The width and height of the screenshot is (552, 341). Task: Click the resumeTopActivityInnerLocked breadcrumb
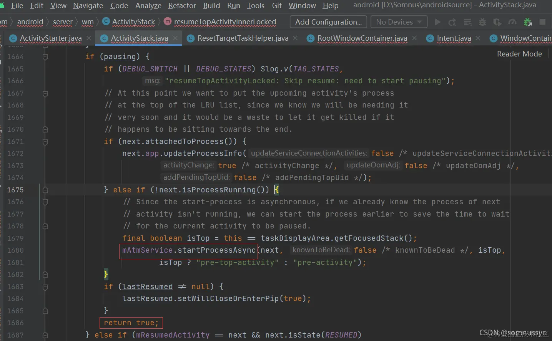tap(225, 22)
